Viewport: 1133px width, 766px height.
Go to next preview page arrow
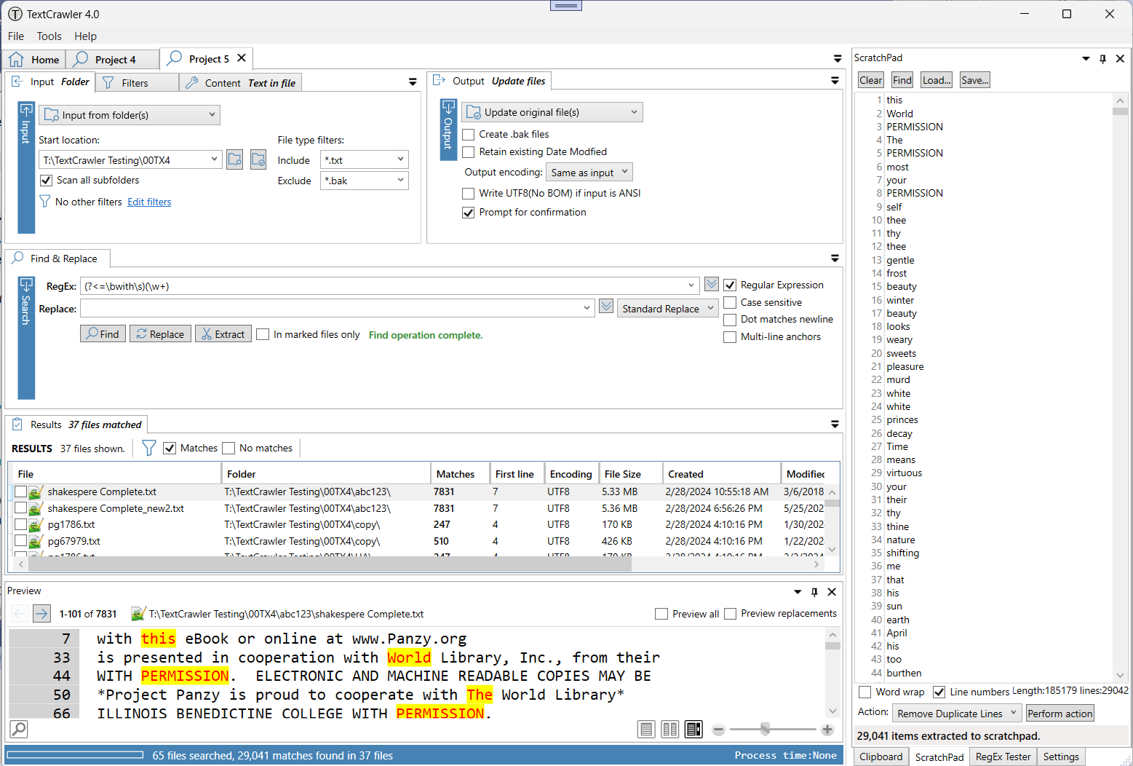tap(41, 614)
